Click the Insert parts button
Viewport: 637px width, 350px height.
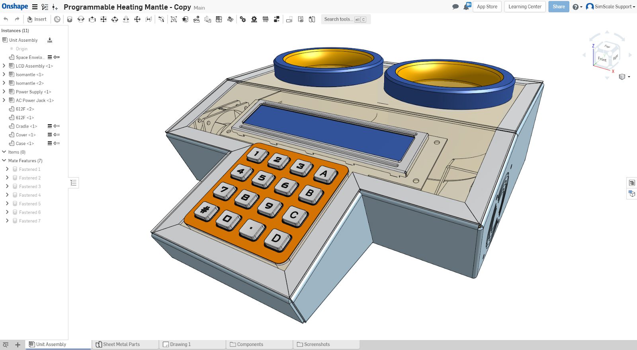37,19
